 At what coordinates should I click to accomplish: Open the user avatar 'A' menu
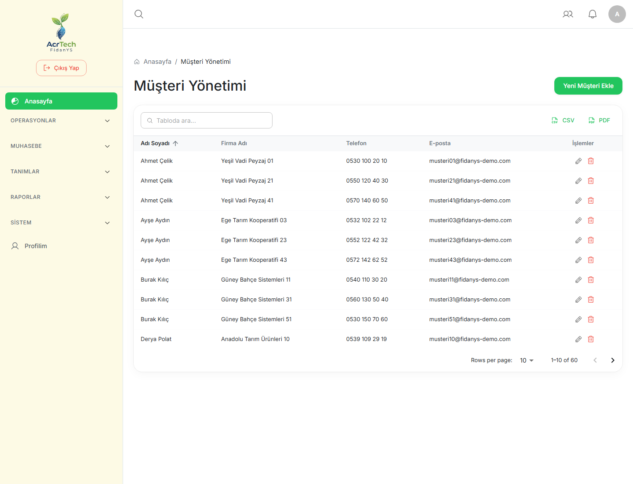coord(617,14)
